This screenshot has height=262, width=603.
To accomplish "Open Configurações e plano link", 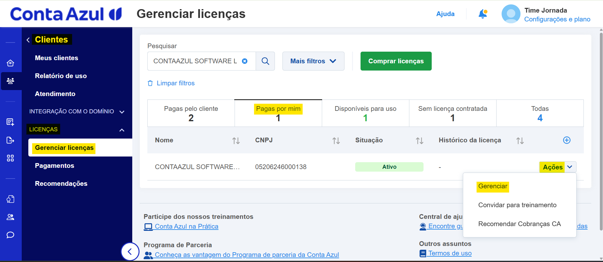I will 557,19.
